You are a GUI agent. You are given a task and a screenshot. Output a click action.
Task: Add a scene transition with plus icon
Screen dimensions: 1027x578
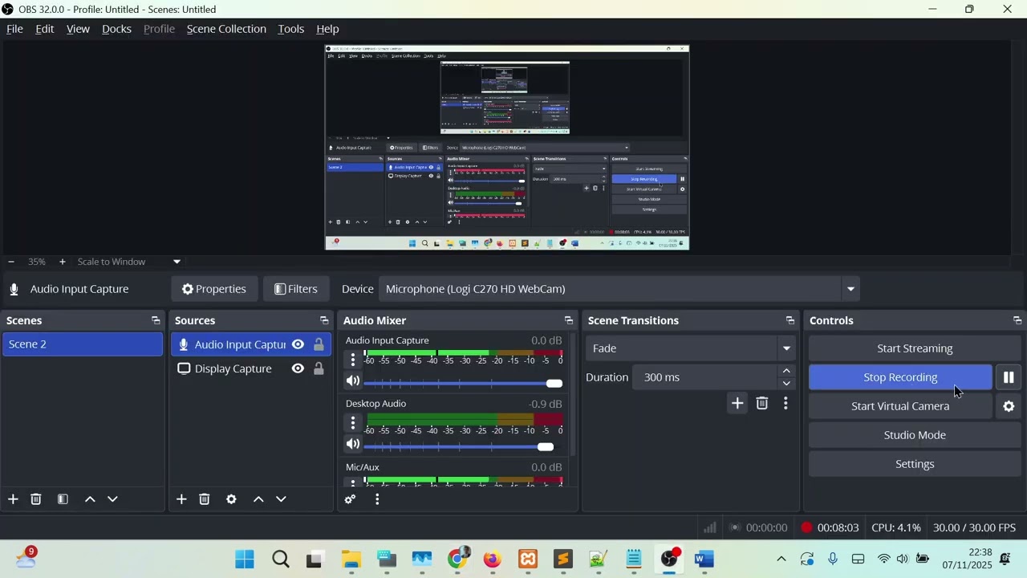pyautogui.click(x=737, y=403)
